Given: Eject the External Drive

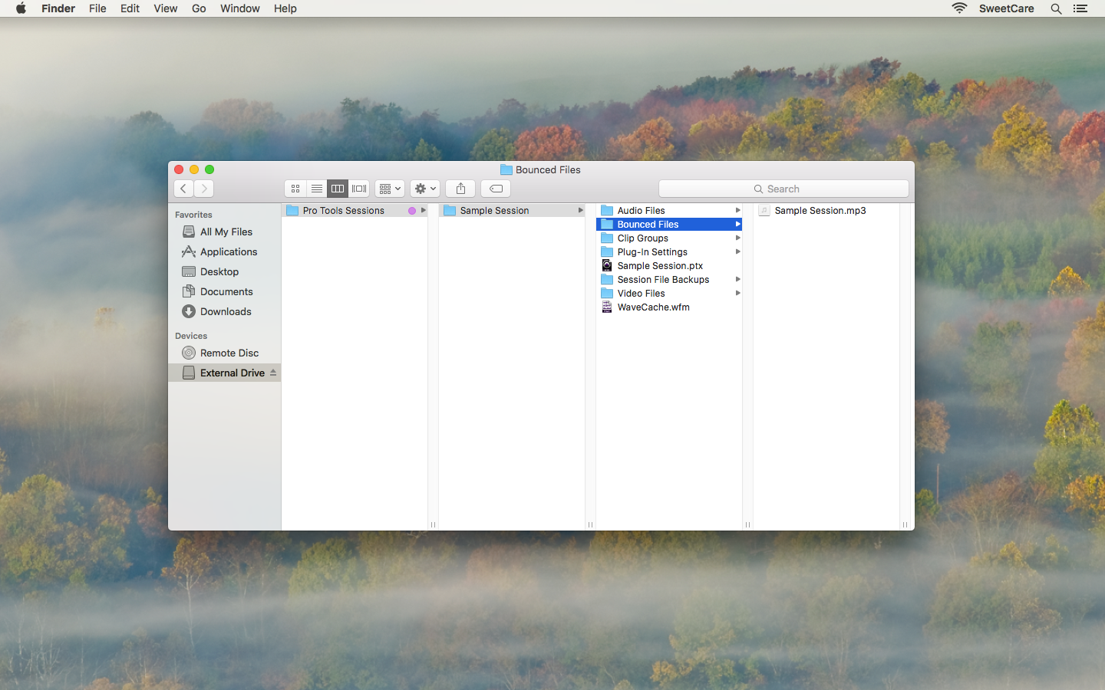Looking at the screenshot, I should (272, 373).
